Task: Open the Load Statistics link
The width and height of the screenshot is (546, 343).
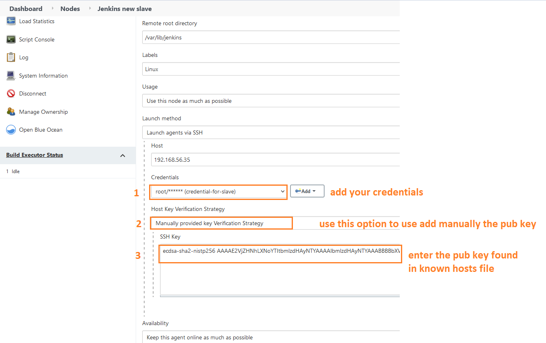Action: [x=37, y=21]
